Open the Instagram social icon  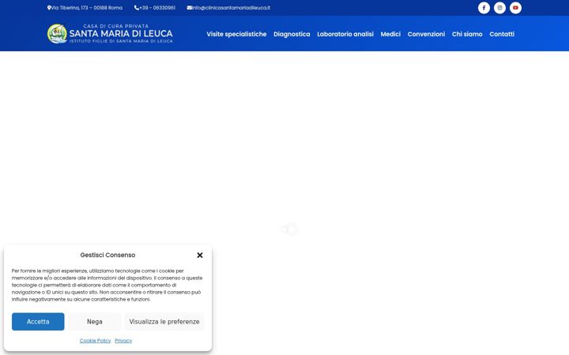tap(499, 8)
